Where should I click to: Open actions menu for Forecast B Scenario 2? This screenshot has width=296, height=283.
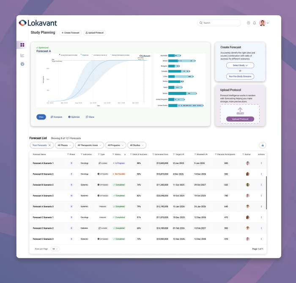point(261,174)
